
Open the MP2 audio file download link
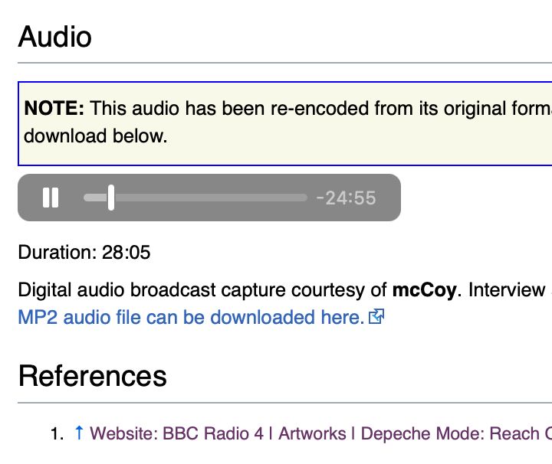tap(191, 318)
